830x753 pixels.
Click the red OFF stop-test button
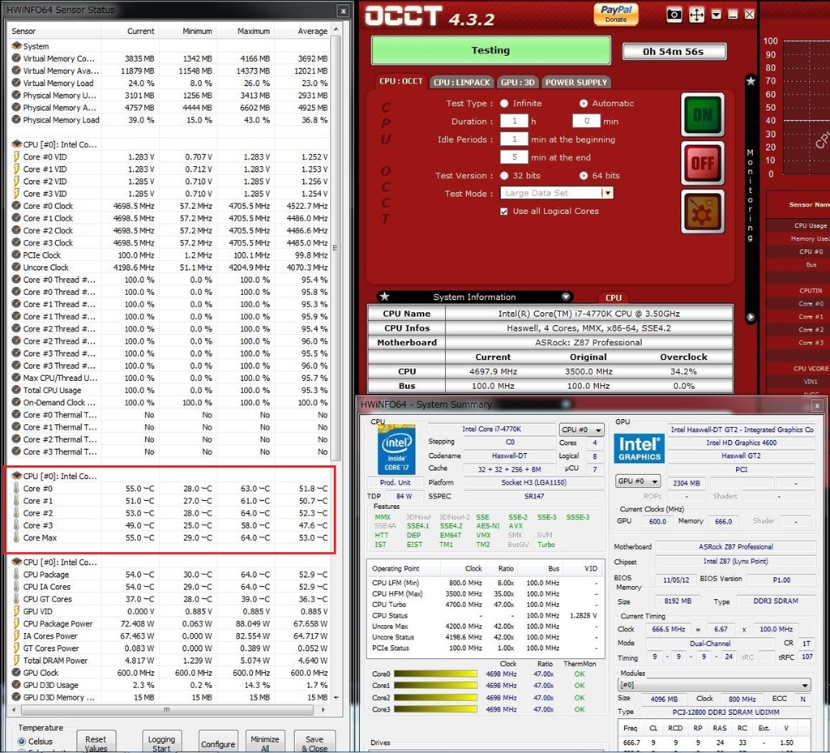pyautogui.click(x=703, y=163)
